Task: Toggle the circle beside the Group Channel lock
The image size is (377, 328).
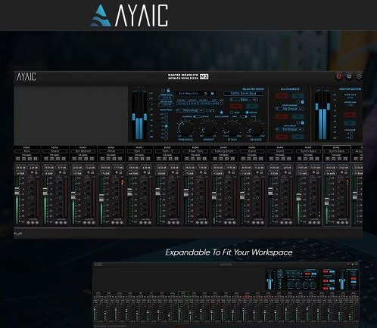Action: (298, 102)
